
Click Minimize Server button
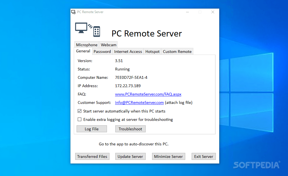(169, 157)
